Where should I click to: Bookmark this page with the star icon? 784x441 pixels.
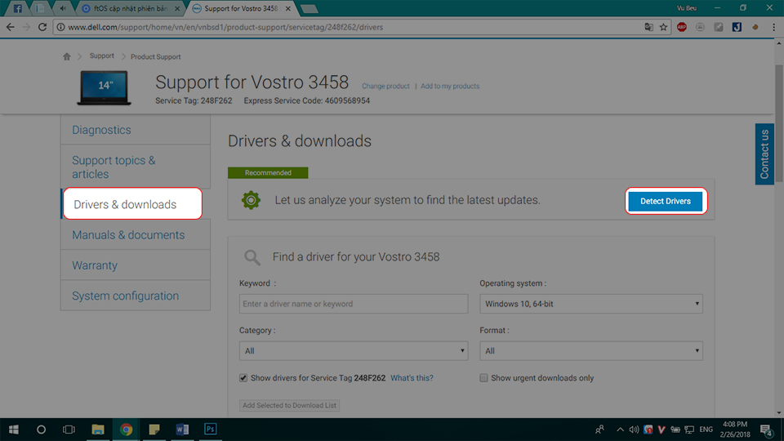point(663,27)
